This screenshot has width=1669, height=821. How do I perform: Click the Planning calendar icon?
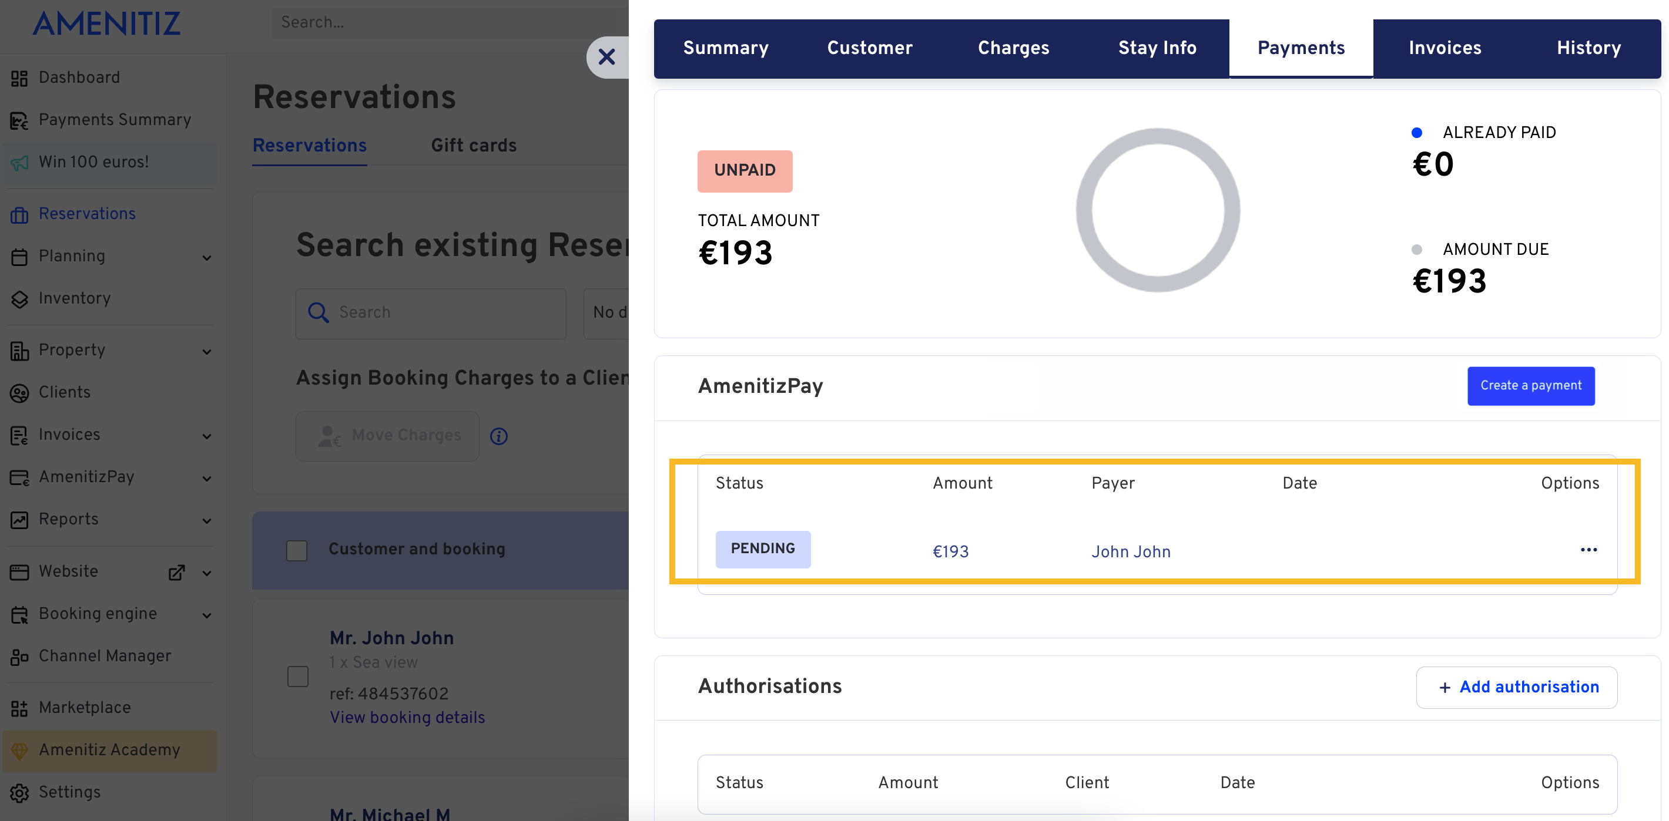click(x=19, y=257)
